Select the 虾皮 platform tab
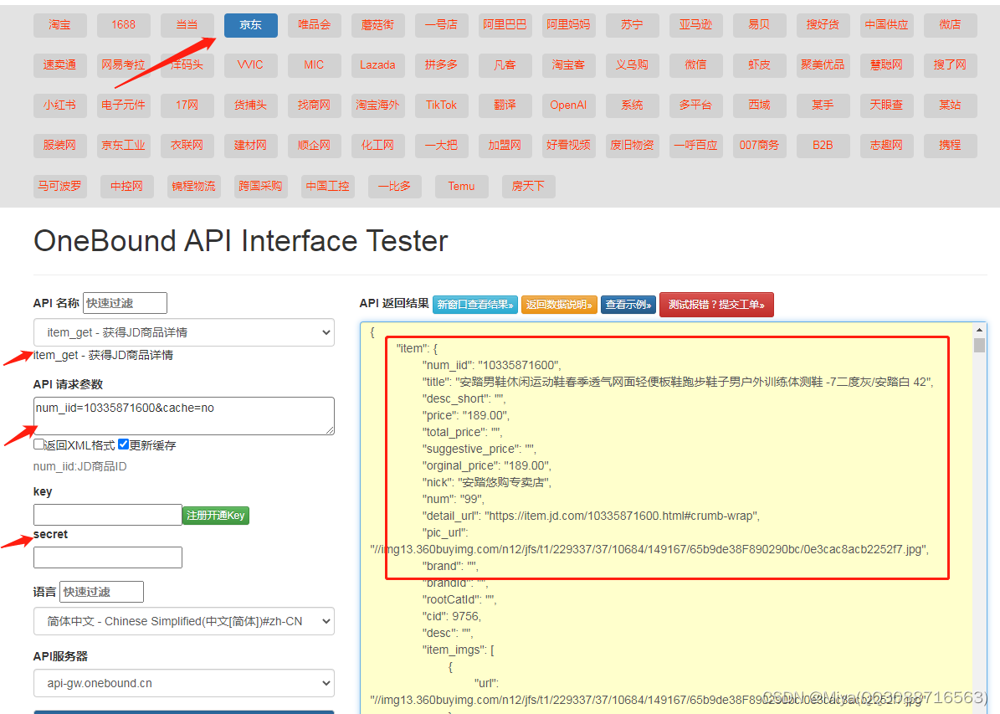 [759, 65]
